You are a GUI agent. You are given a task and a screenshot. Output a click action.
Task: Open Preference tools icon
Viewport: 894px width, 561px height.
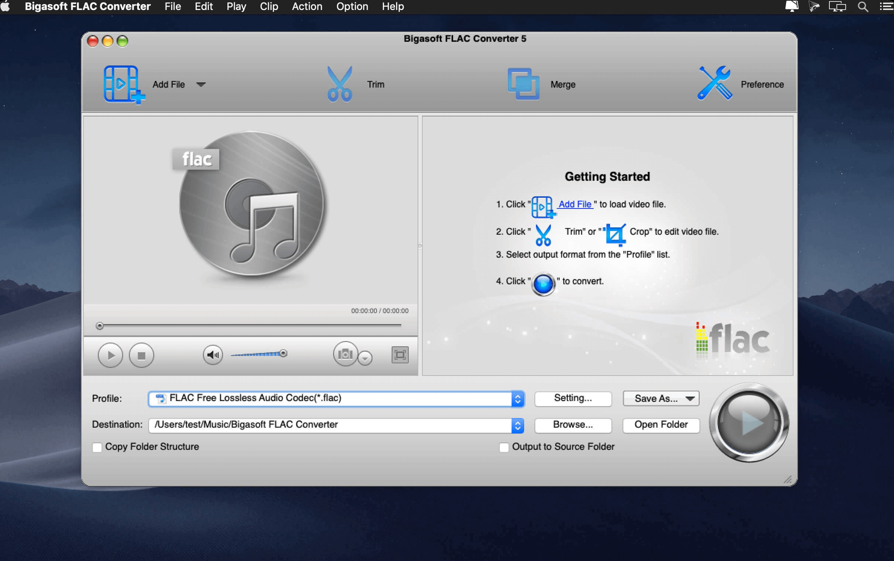714,84
